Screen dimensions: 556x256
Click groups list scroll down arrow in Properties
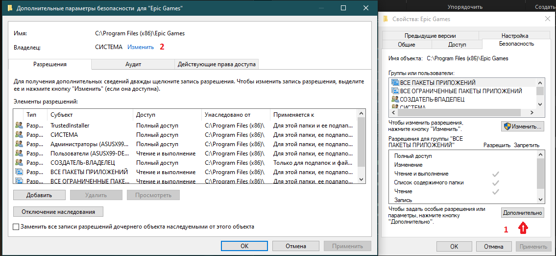tap(540, 104)
